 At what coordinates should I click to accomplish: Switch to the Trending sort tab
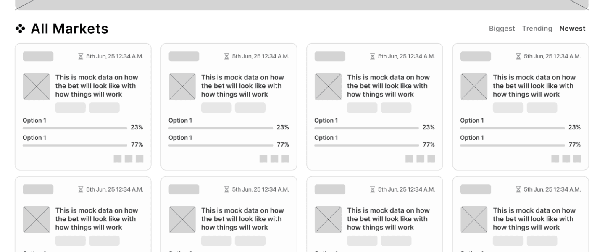[x=537, y=29]
